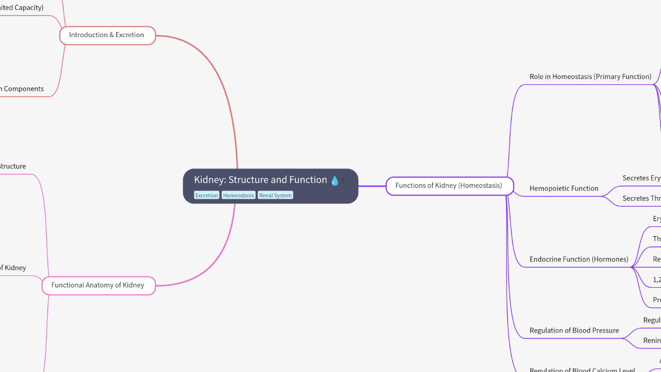Click the Regulation of Blood Calcium Level branch

point(582,369)
